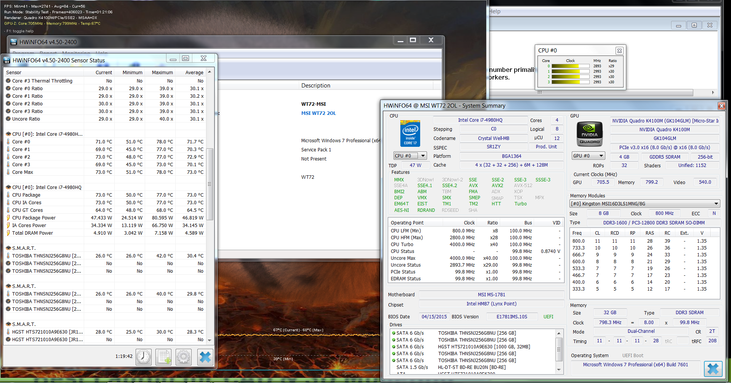
Task: Click the UEFI label next to BIOS version
Action: coord(548,316)
